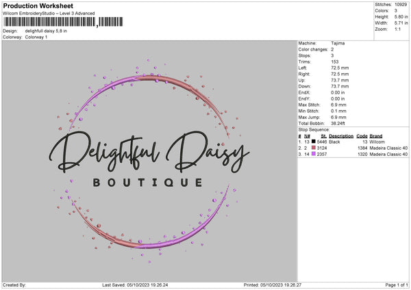Click the Production Worksheet title
Viewport: 411px width, 290px height.
(x=38, y=5)
